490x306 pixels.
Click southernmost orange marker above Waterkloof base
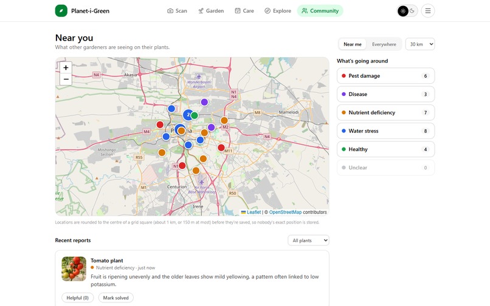click(x=196, y=171)
